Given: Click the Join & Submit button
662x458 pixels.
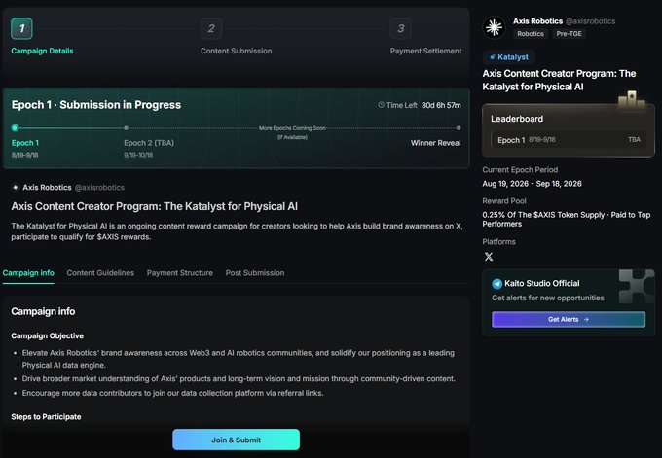Looking at the screenshot, I should click(236, 440).
